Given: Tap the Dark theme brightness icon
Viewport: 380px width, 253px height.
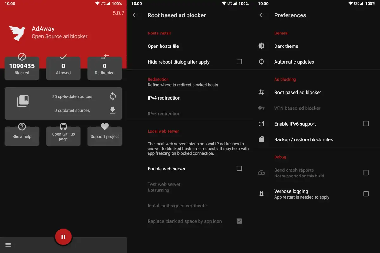Looking at the screenshot, I should coord(262,46).
